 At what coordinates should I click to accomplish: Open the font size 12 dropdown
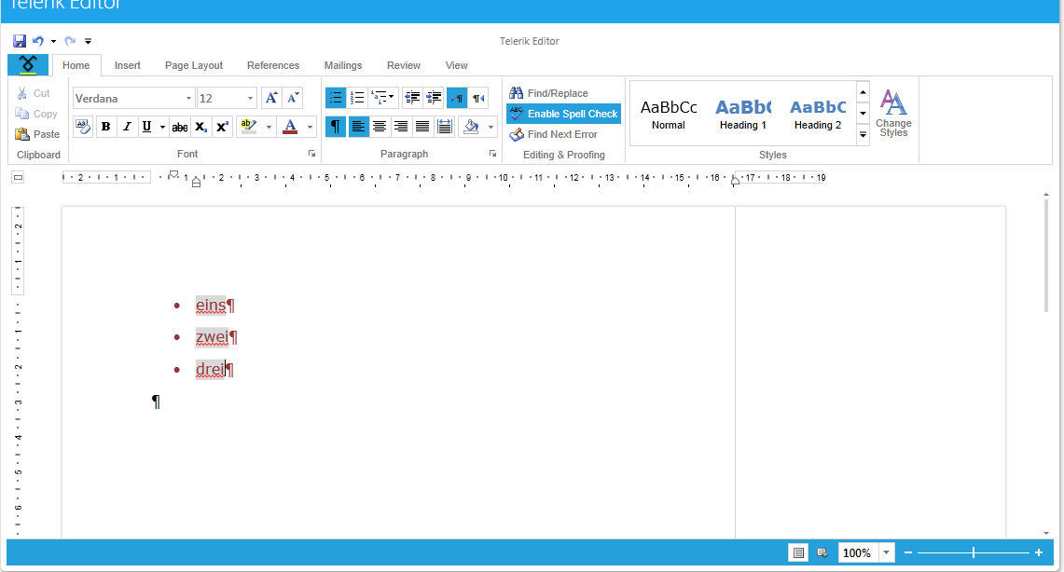[227, 98]
